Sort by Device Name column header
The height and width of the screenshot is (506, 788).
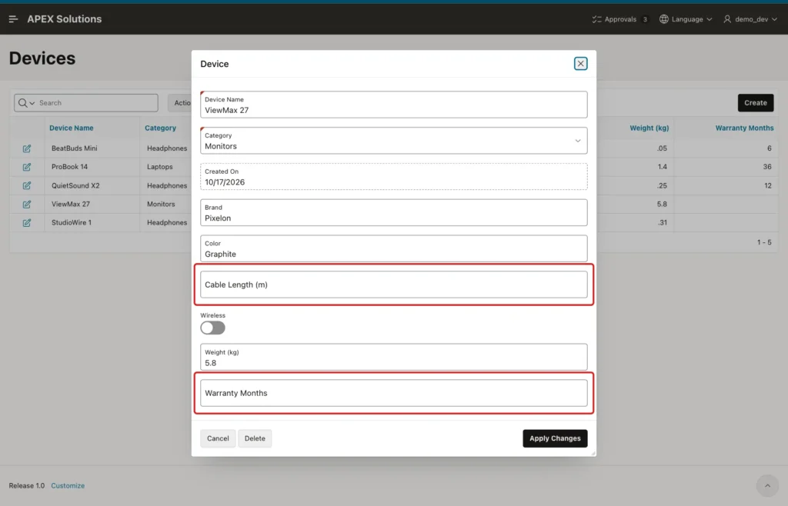pyautogui.click(x=72, y=128)
